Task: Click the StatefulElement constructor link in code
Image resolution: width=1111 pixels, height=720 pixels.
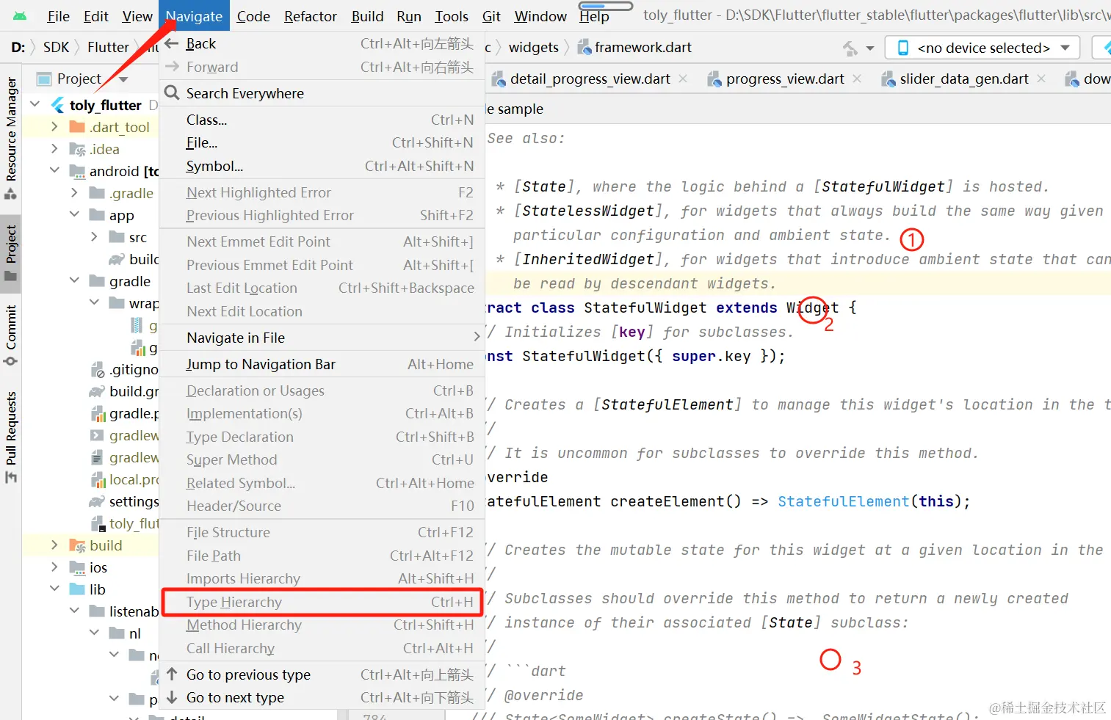Action: (x=843, y=501)
